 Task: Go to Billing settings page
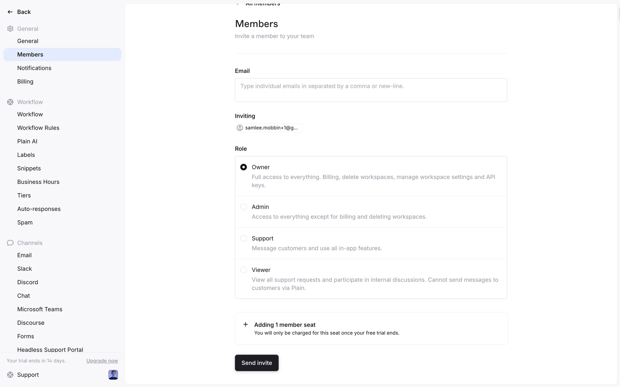tap(25, 82)
